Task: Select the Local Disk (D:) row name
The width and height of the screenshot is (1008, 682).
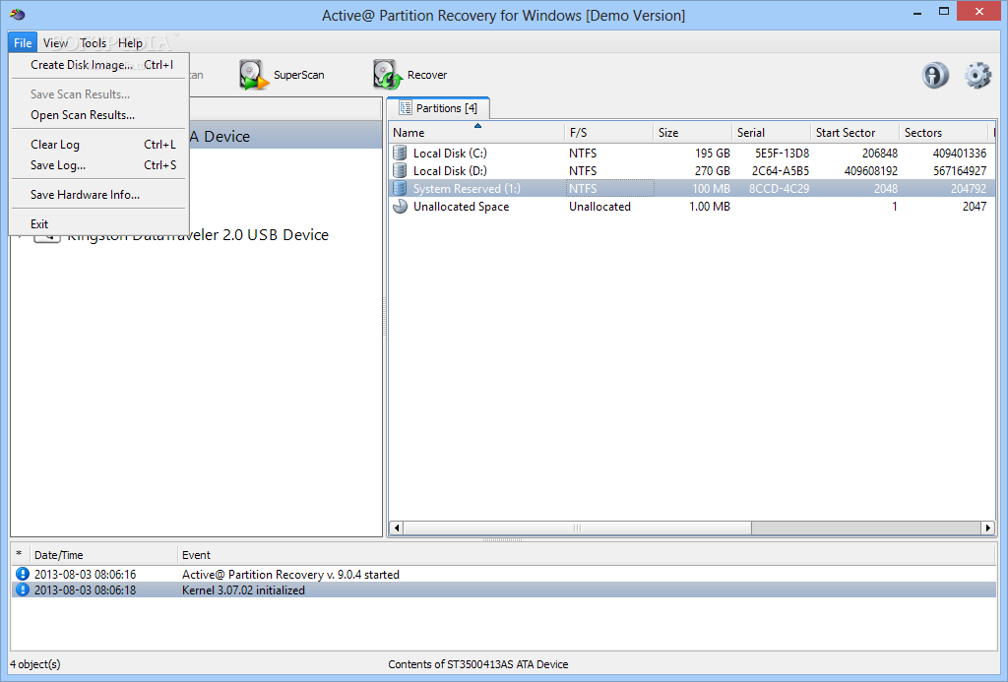Action: [x=450, y=171]
